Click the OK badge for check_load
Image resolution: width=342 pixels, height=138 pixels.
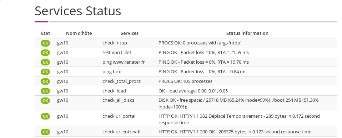click(x=45, y=91)
